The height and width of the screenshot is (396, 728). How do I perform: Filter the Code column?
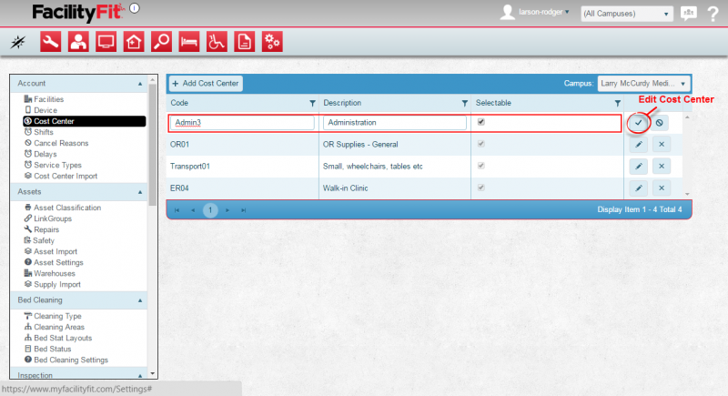point(312,103)
